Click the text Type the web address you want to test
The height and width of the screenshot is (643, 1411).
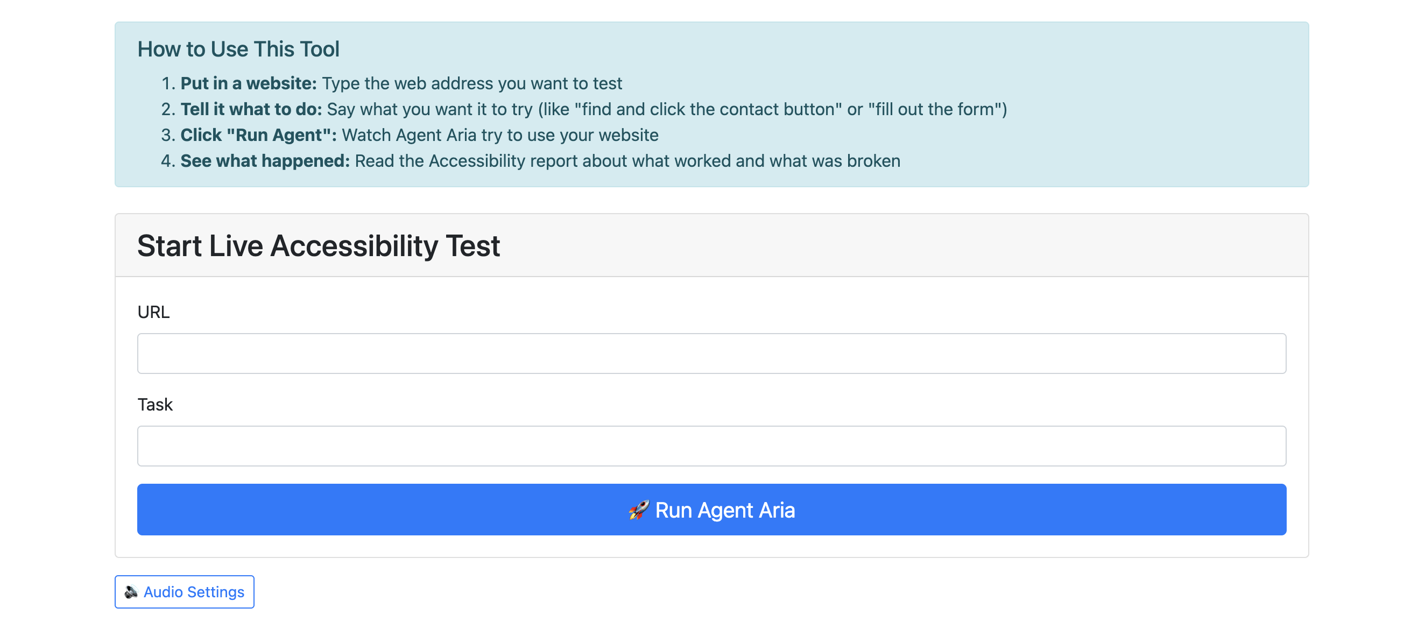point(472,83)
